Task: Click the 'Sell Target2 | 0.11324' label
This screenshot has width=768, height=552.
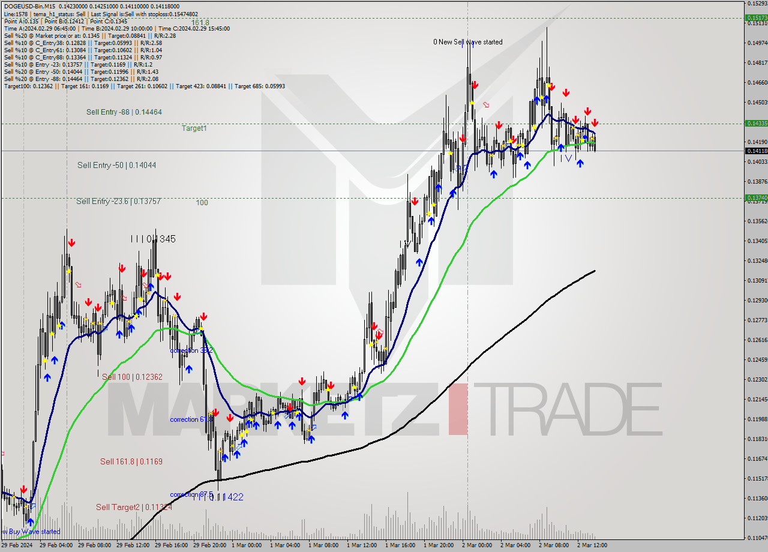Action: tap(134, 507)
